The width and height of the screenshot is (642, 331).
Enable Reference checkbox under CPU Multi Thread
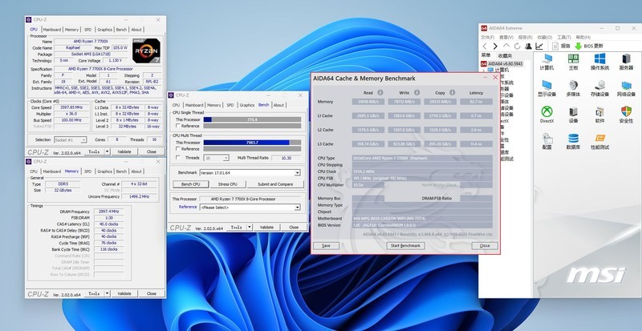click(178, 151)
